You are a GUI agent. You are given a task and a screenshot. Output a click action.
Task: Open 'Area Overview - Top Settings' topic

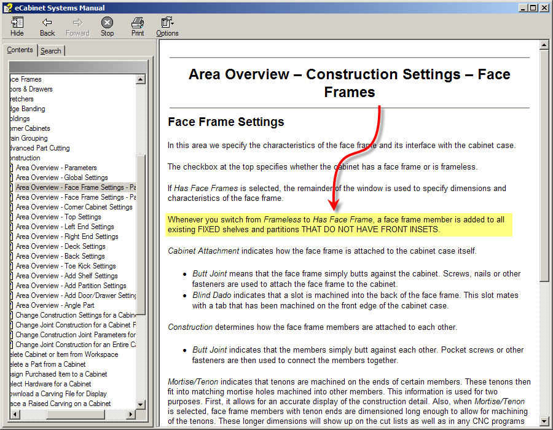pos(58,217)
